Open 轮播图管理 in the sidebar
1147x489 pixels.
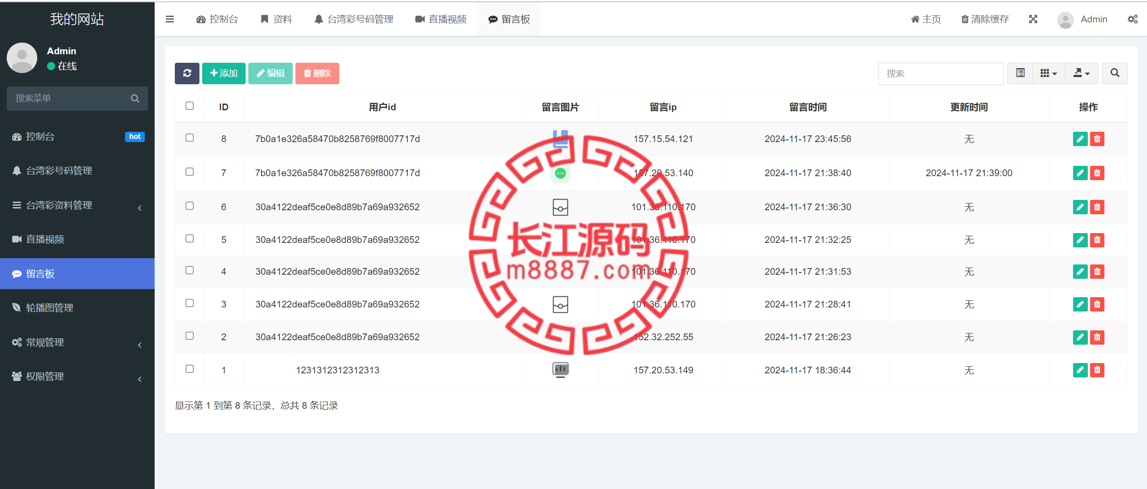coord(77,308)
